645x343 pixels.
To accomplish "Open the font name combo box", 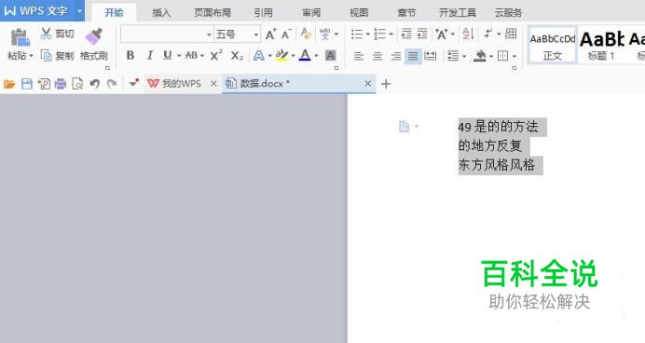I will point(167,34).
